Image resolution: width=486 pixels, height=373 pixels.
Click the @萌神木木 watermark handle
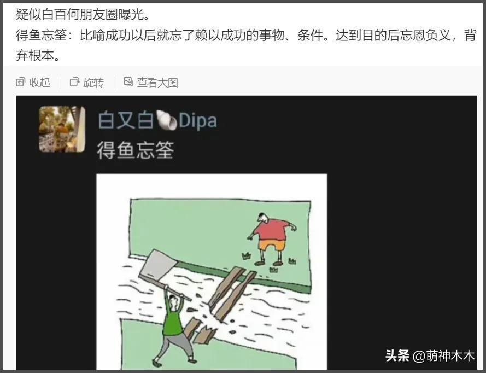pos(444,355)
